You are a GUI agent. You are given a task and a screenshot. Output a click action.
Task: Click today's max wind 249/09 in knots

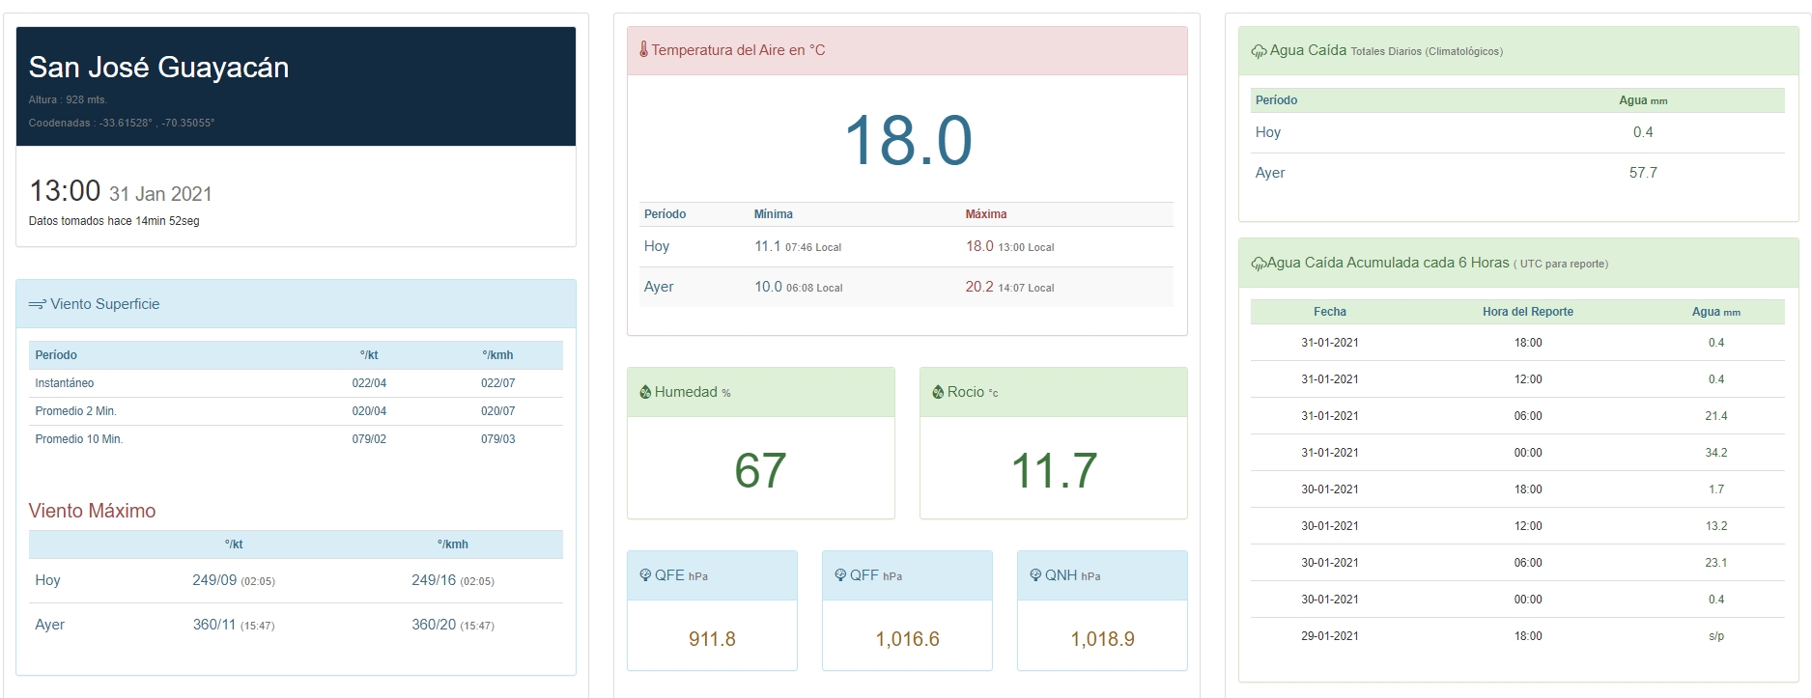pos(214,580)
